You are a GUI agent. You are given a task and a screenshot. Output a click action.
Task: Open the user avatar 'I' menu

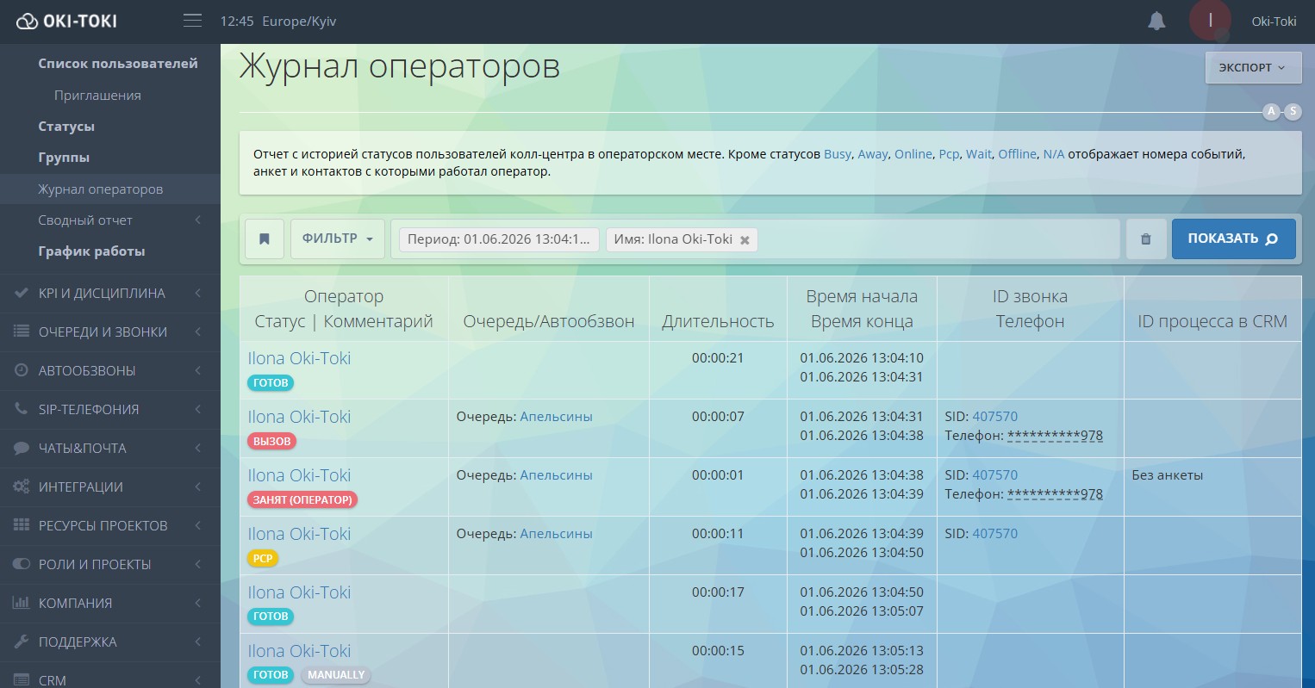(1210, 21)
